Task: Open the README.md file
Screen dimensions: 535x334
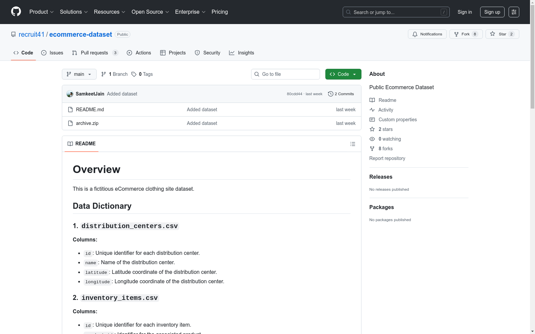Action: tap(90, 110)
